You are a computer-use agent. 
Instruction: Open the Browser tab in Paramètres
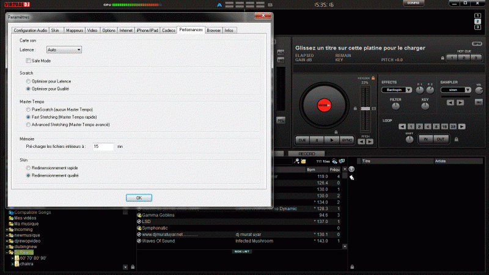[x=213, y=30]
